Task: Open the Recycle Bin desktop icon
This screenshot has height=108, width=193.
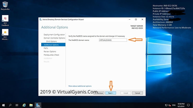Action: click(5, 5)
